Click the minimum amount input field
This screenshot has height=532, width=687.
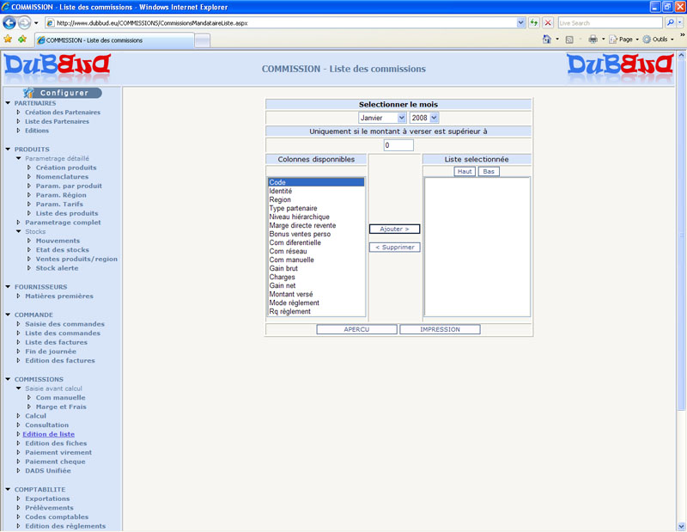pyautogui.click(x=398, y=145)
